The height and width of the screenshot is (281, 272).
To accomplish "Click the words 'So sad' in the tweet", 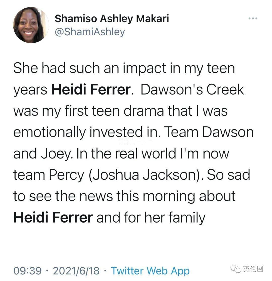I will [x=228, y=175].
